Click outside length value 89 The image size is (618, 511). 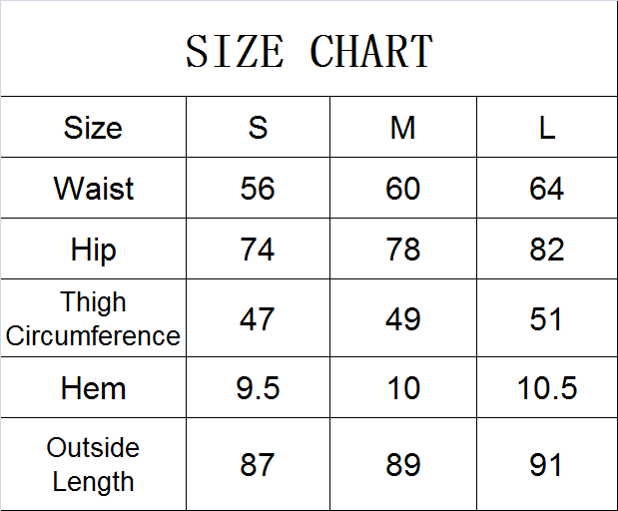coord(402,465)
